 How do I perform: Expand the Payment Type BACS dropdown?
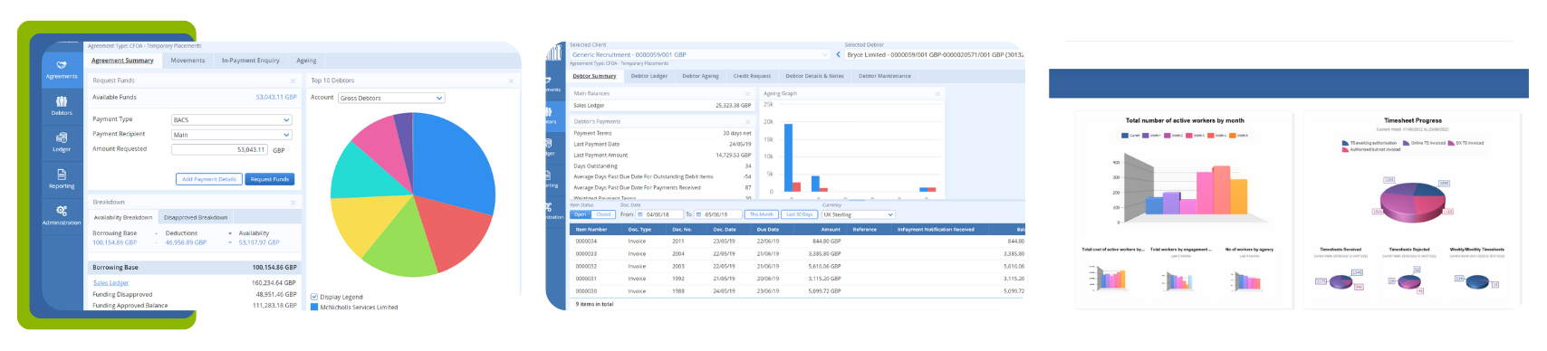(x=232, y=119)
